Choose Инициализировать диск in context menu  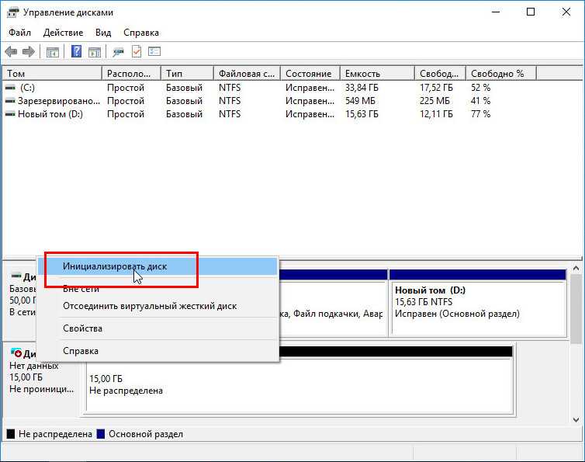point(157,266)
